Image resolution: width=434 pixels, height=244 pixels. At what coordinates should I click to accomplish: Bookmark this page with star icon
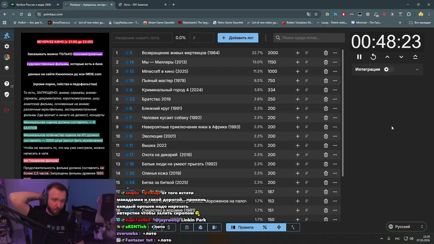316,14
